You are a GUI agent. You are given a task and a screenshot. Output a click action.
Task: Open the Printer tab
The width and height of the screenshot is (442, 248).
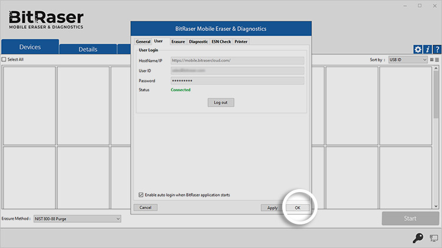tap(241, 41)
